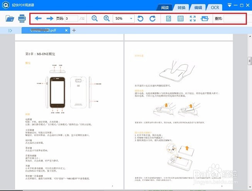Switch to single page view
Image resolution: width=252 pixels, height=191 pixels.
click(x=168, y=19)
